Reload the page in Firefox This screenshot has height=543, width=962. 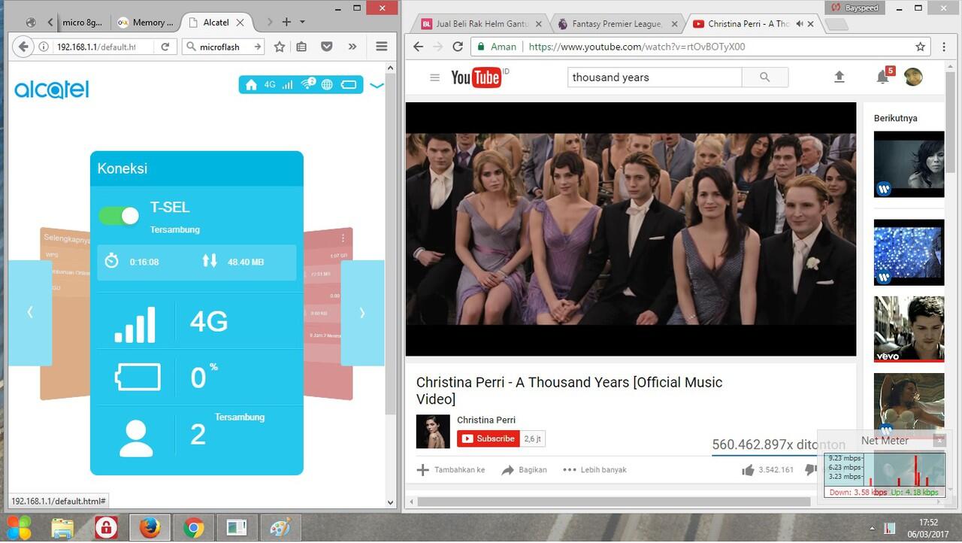coord(165,47)
